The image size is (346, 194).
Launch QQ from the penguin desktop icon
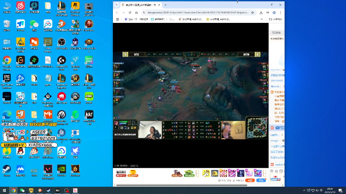pos(20,153)
